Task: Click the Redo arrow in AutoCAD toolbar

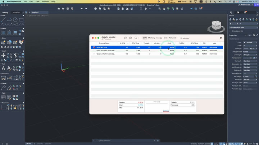Action: (x=86, y=9)
